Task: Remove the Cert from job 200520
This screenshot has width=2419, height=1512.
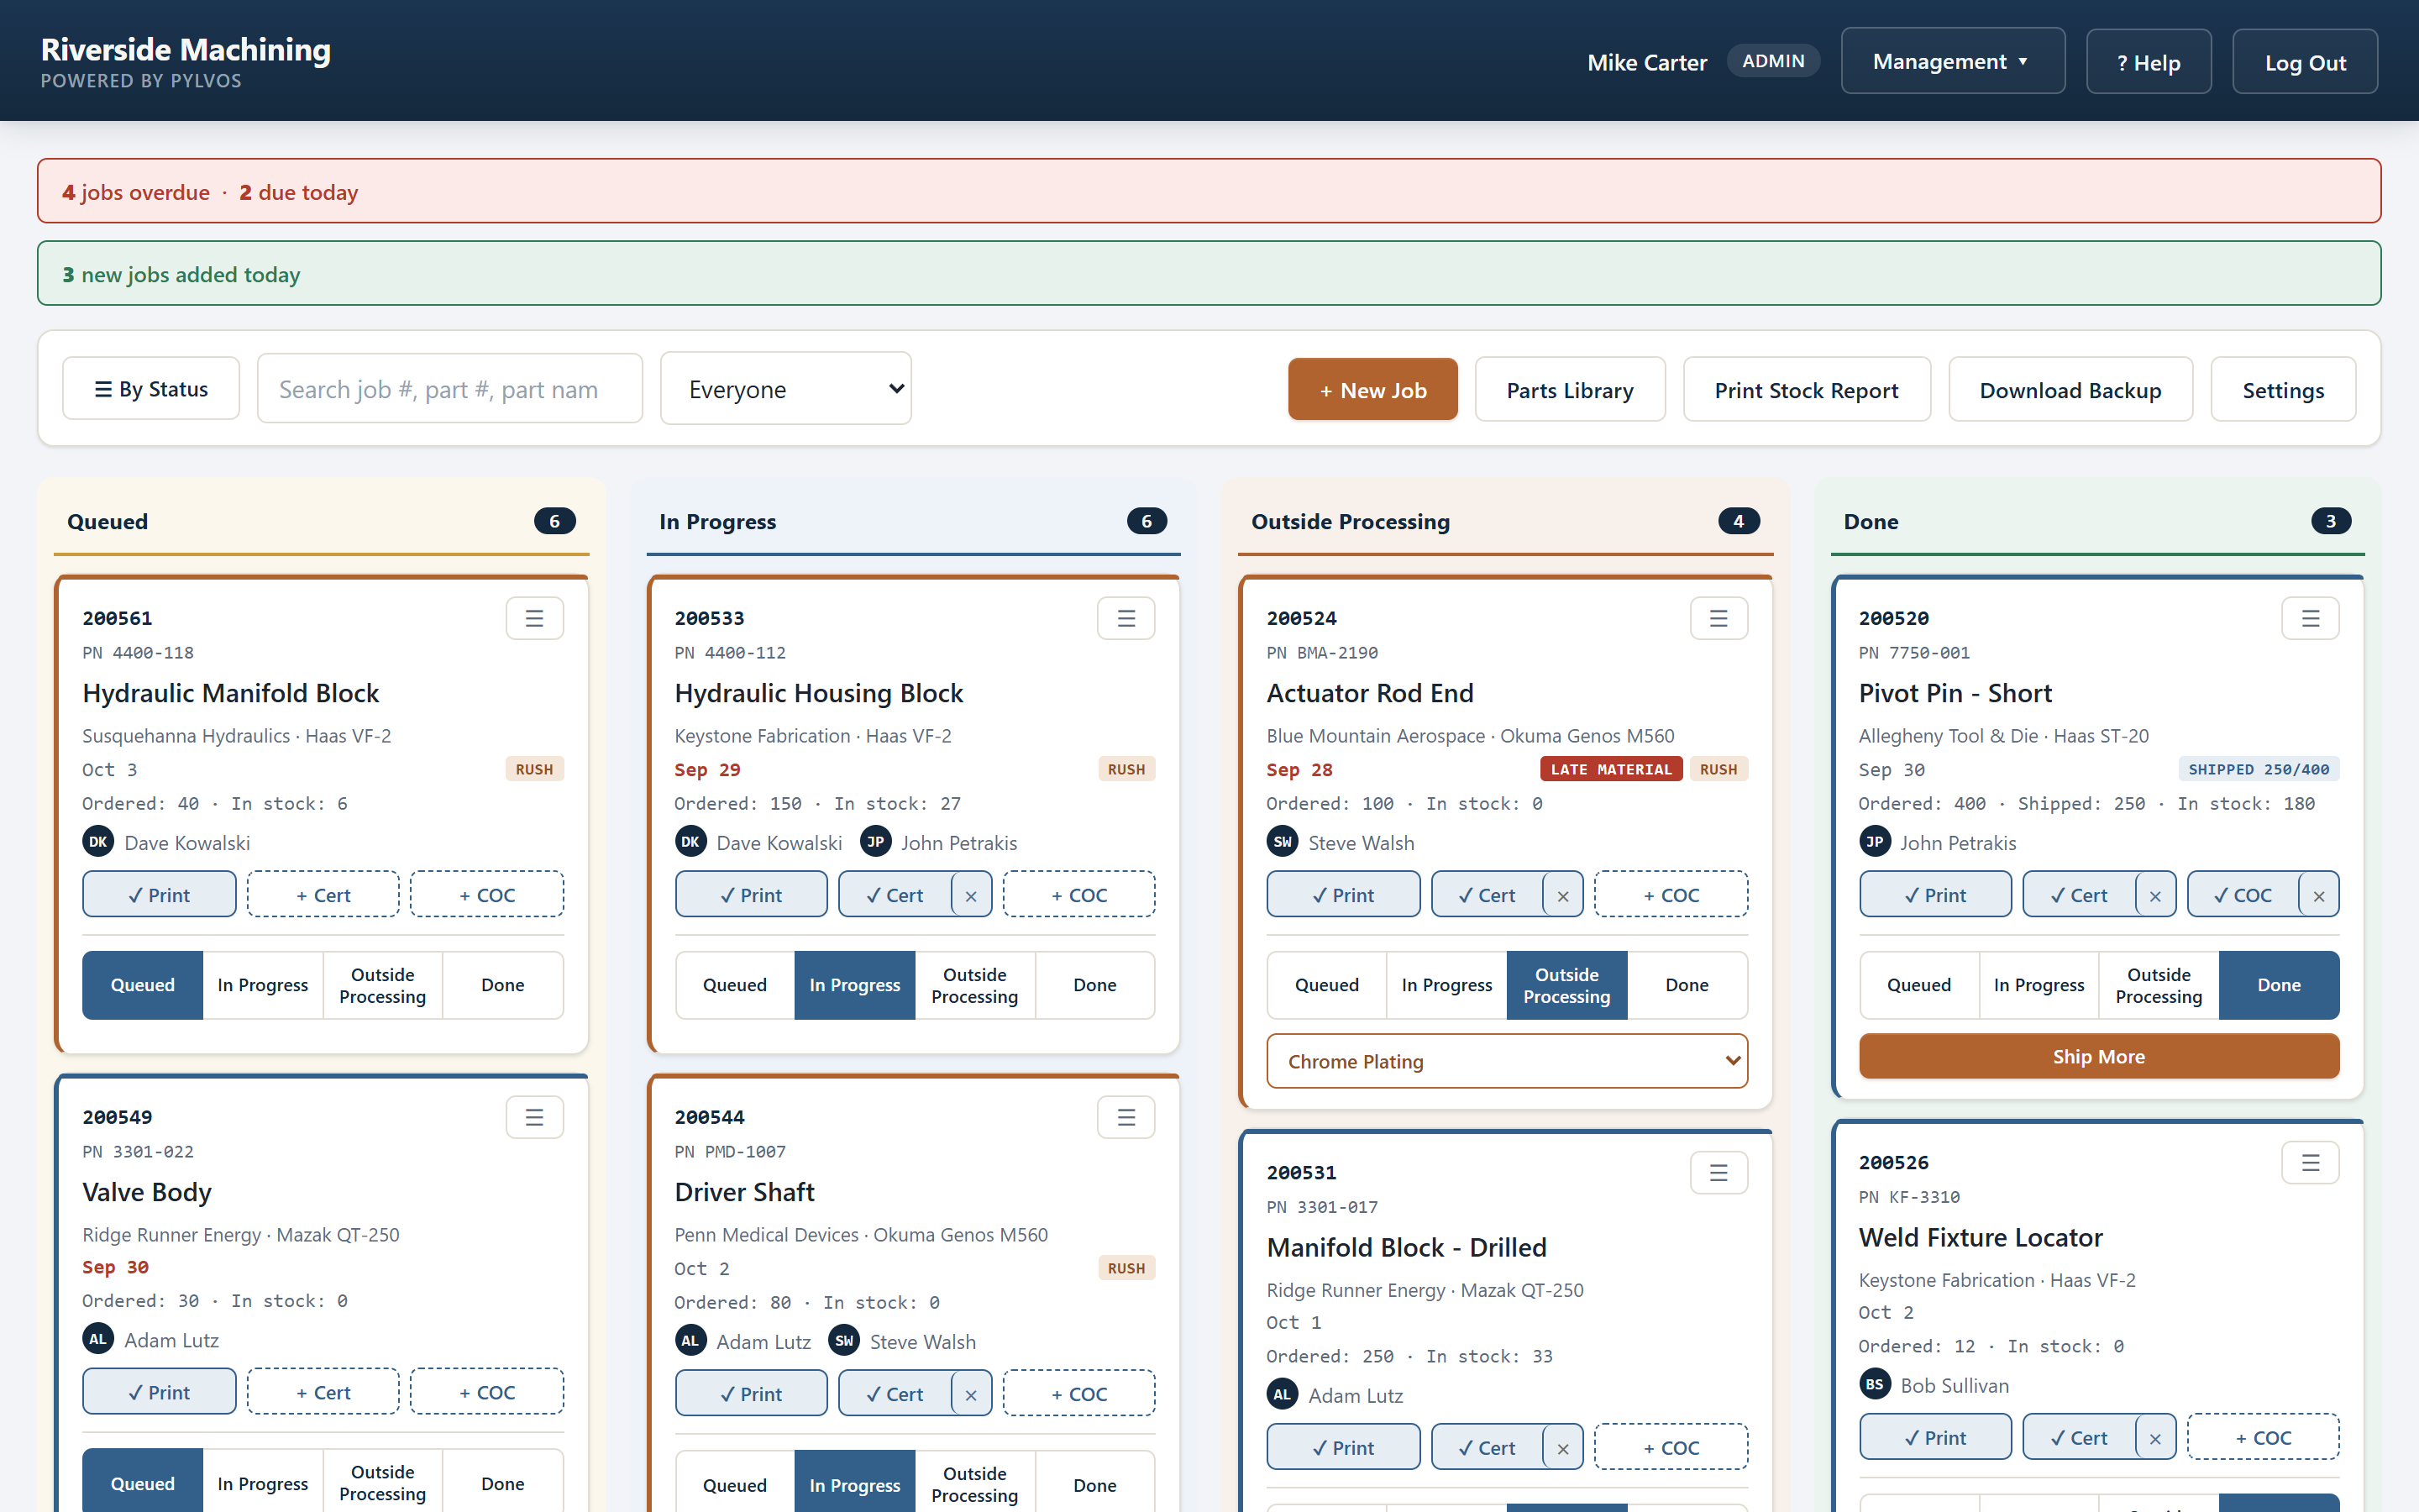Action: 2155,895
